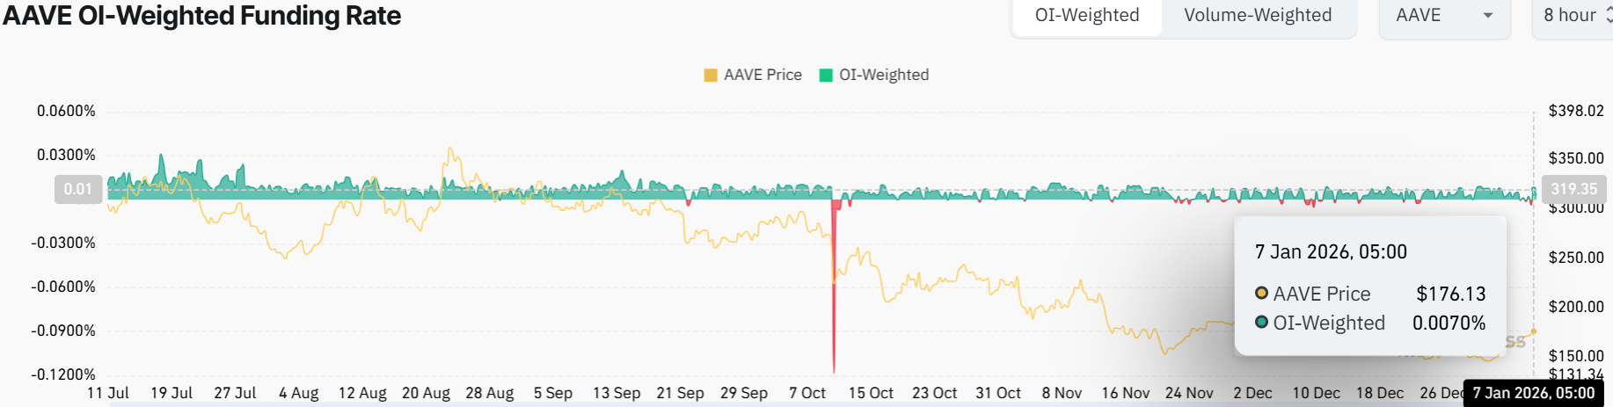Viewport: 1613px width, 407px height.
Task: Click the AAVE OI-Weighted Funding Rate title
Action: (201, 16)
